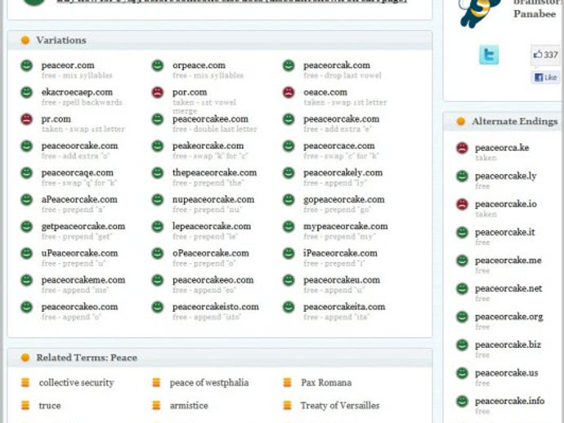Click the red sad face beside peaceorcake.io
Viewport: 564px width, 423px height.
click(x=462, y=204)
